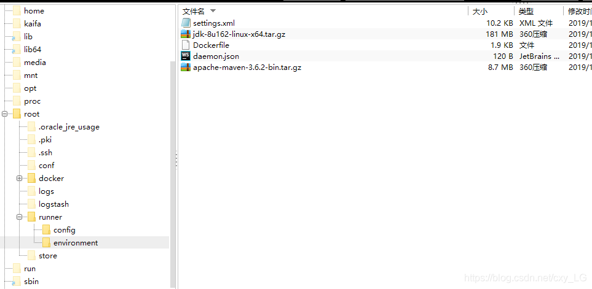The height and width of the screenshot is (289, 592).
Task: Select the daemon.json file name
Action: click(216, 56)
